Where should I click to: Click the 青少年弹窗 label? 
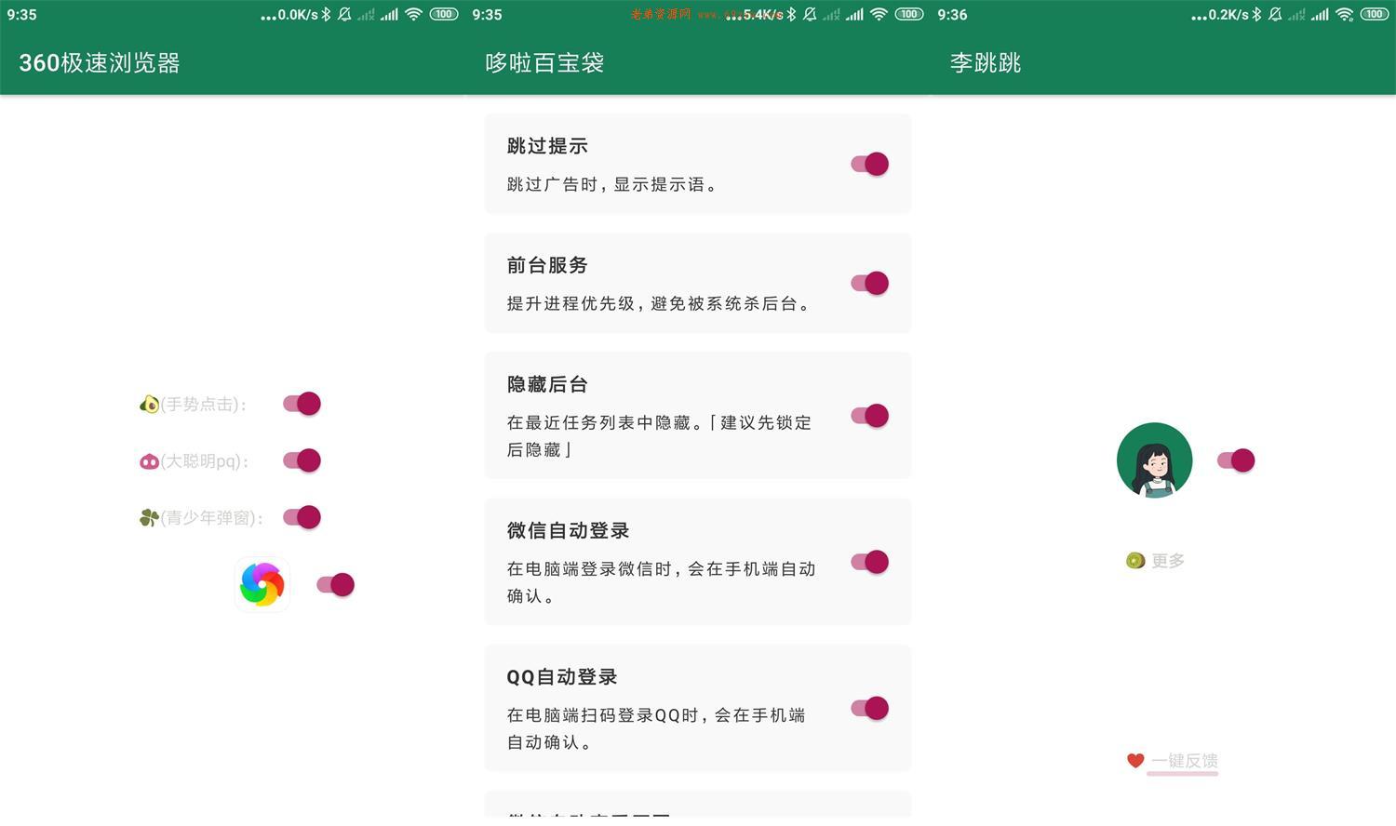(x=212, y=518)
